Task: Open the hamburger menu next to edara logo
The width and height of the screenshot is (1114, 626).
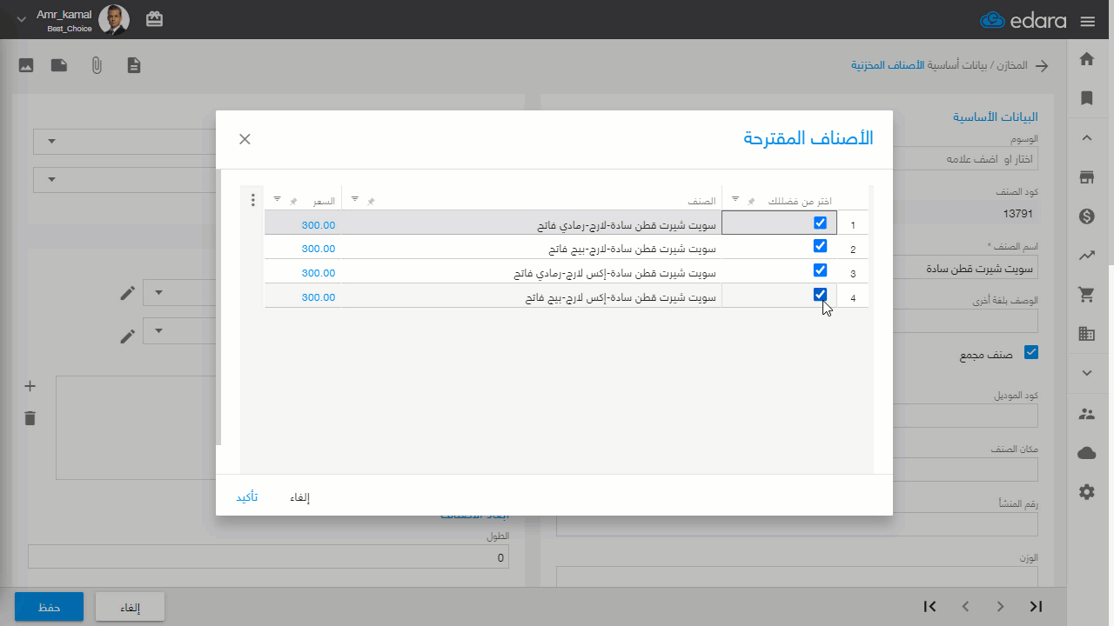Action: pos(1086,21)
